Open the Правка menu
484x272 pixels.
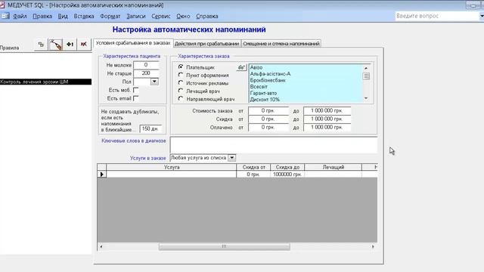point(42,16)
